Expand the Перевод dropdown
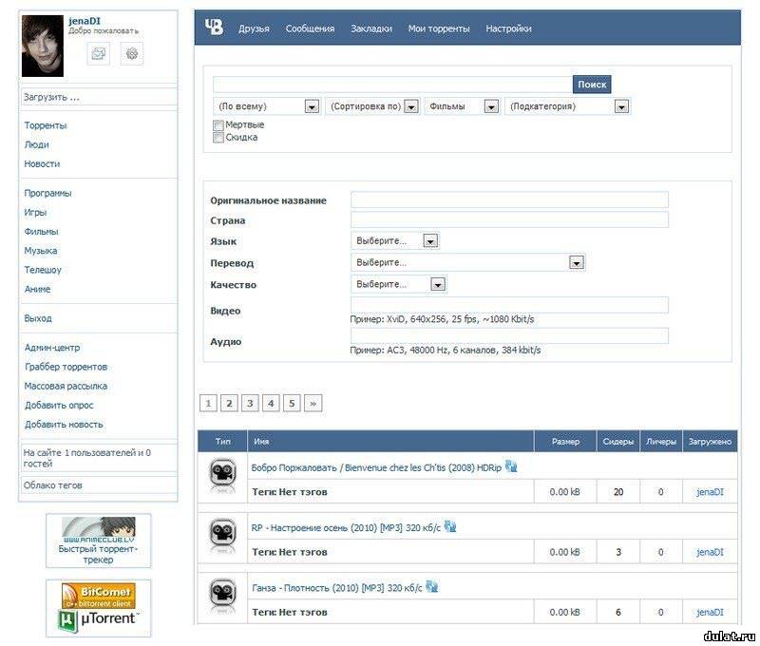Image resolution: width=760 pixels, height=646 pixels. pos(467,262)
